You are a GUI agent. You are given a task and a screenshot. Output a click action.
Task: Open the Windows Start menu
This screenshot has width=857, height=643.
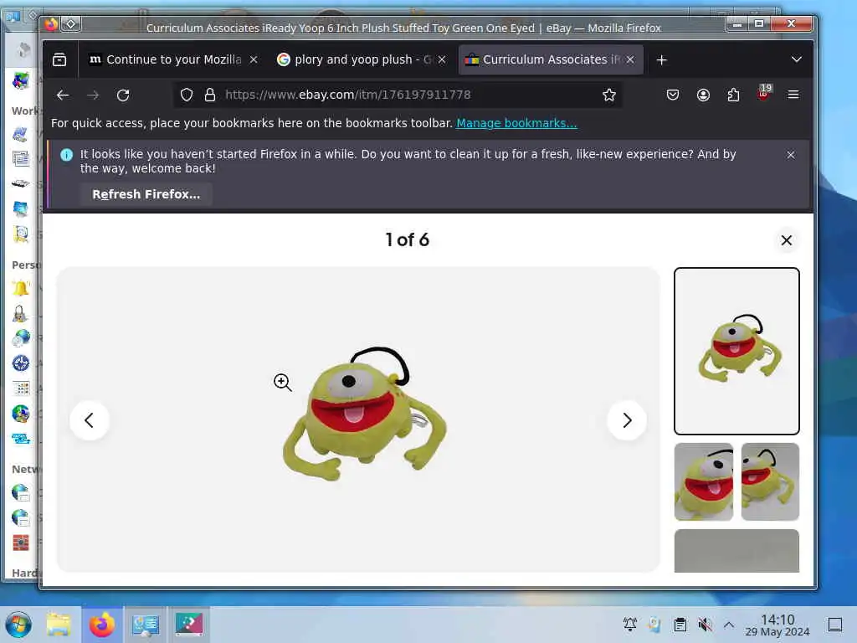pos(18,625)
